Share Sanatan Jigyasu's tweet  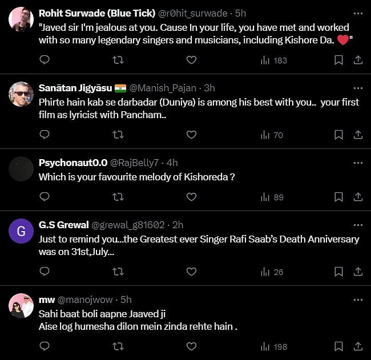click(358, 135)
